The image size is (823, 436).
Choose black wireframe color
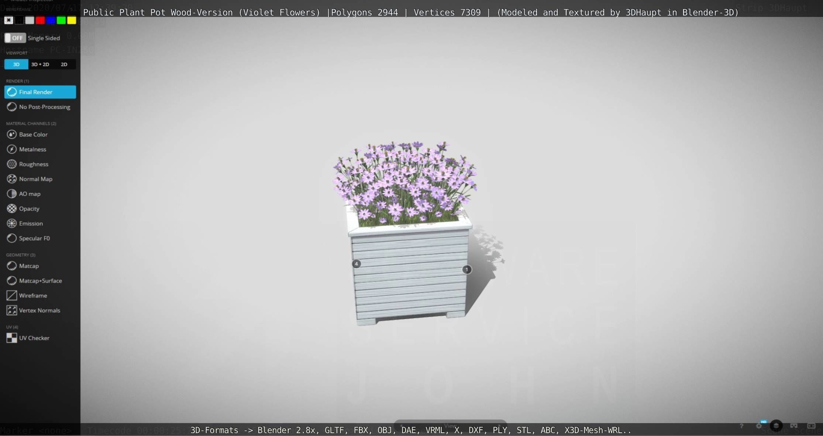pyautogui.click(x=19, y=20)
